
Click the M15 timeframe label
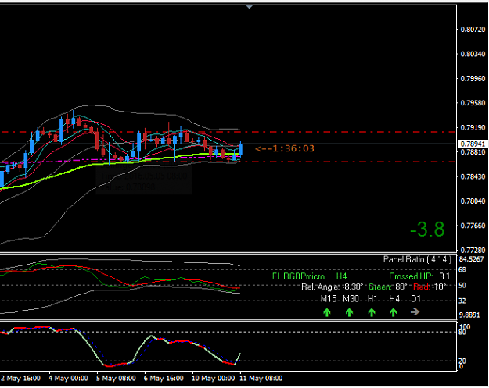329,299
